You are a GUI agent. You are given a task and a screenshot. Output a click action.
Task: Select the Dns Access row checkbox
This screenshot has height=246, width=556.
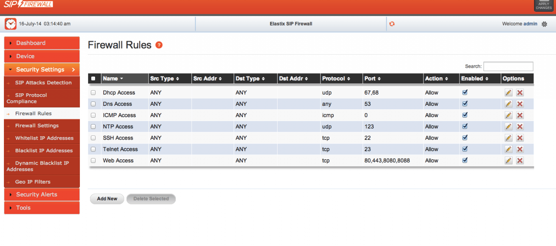click(93, 104)
